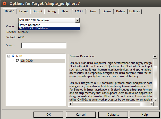Click the description scroll down arrow
Image resolution: width=161 pixels, height=119 pixels.
click(155, 100)
